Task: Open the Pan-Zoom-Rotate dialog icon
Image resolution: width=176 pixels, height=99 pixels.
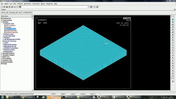Action: click(9, 7)
